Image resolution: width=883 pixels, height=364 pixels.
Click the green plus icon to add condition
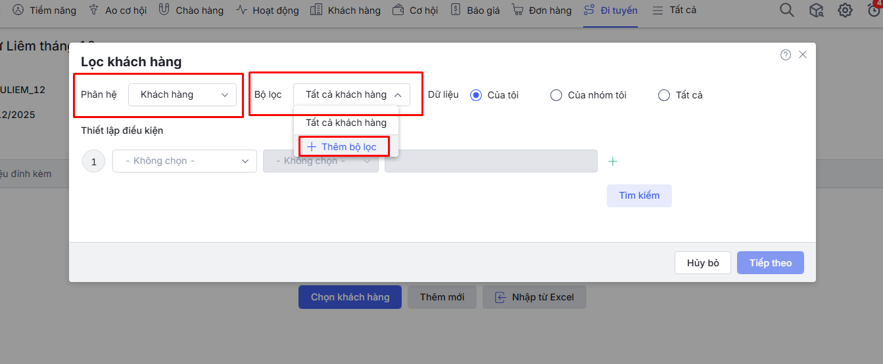point(613,161)
